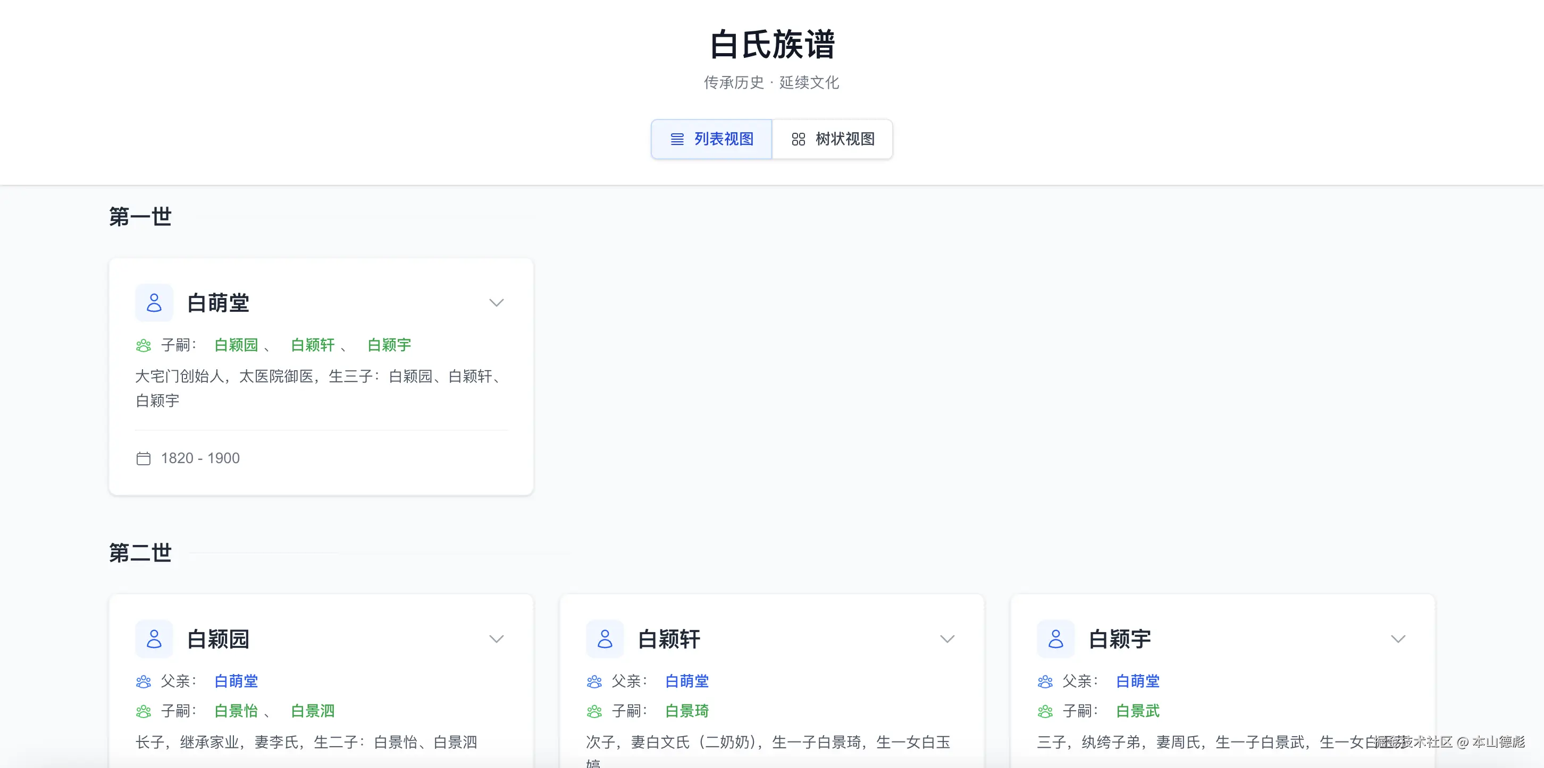Expand the 白萌堂 card chevron
The width and height of the screenshot is (1544, 768).
(x=496, y=303)
